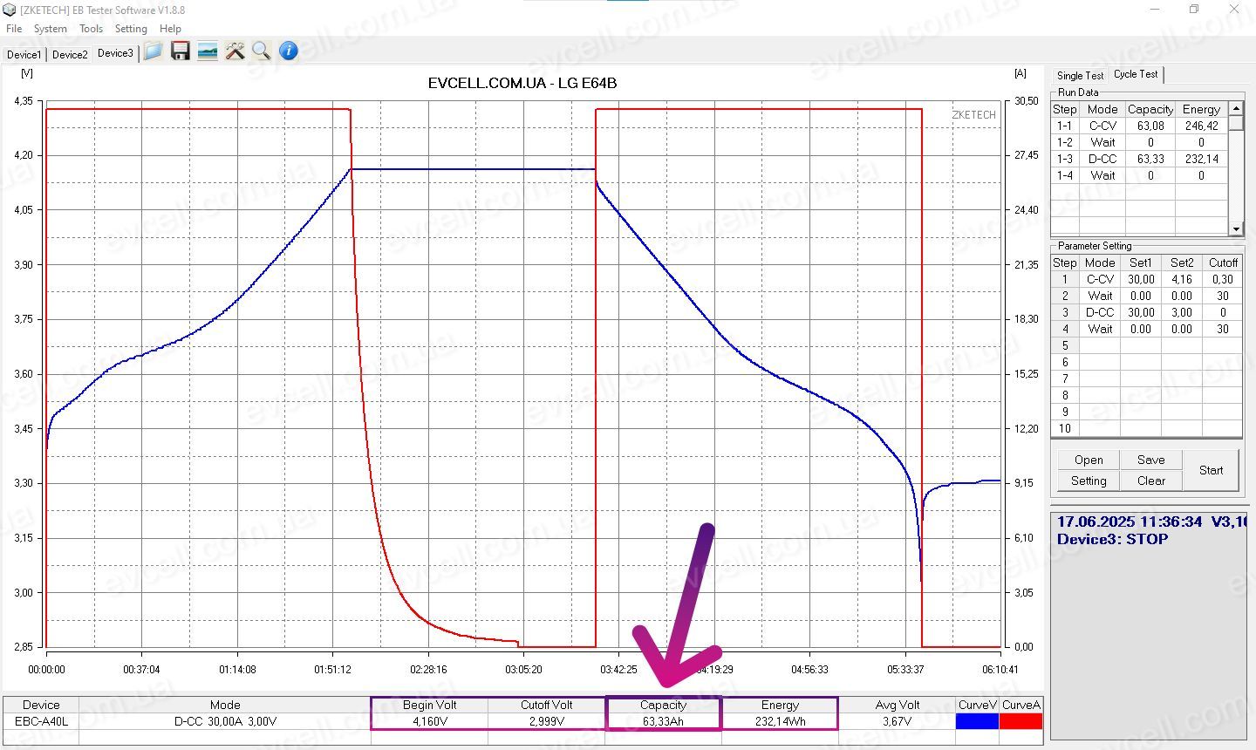1256x750 pixels.
Task: Select the Cycle Test tab
Action: coord(1136,74)
